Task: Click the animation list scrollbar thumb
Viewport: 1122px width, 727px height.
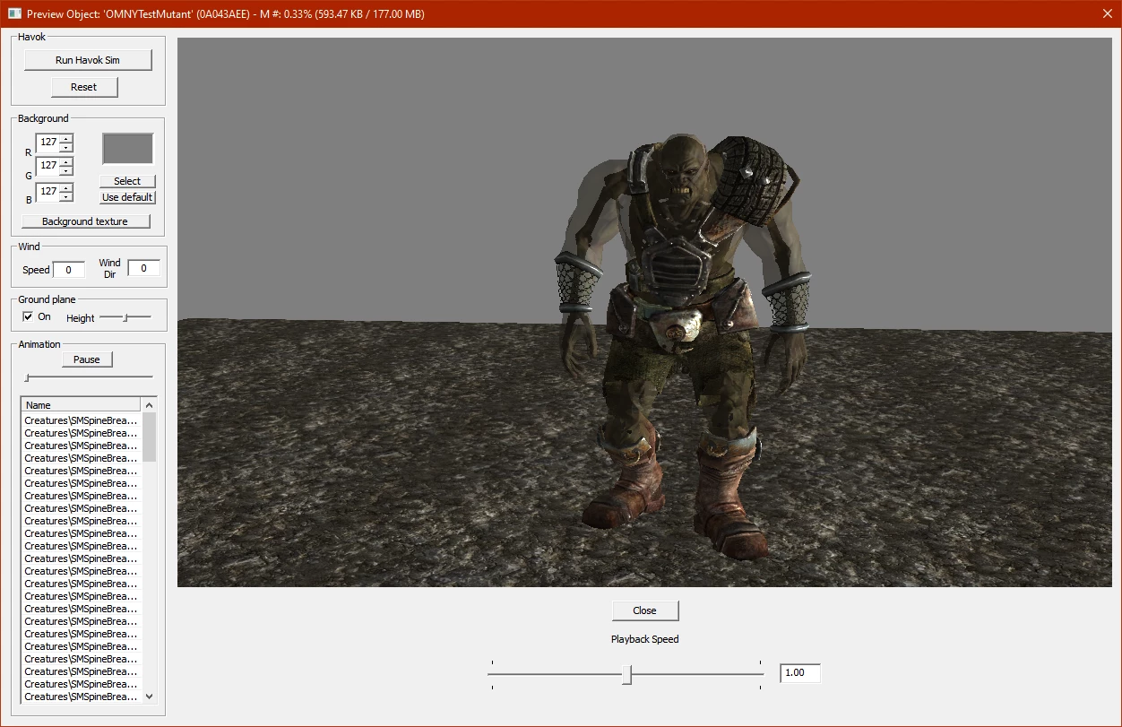Action: [x=150, y=437]
